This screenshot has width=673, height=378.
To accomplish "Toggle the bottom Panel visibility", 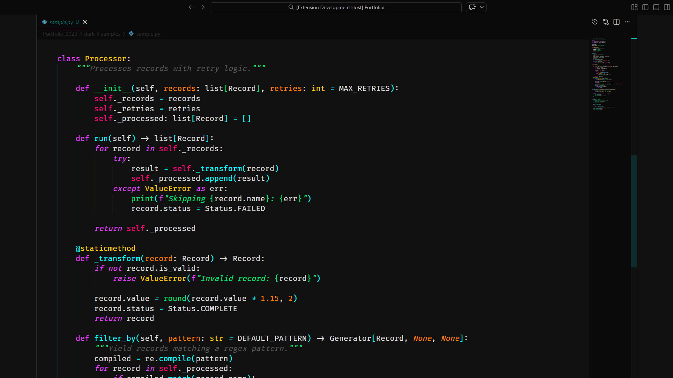I will click(x=656, y=7).
